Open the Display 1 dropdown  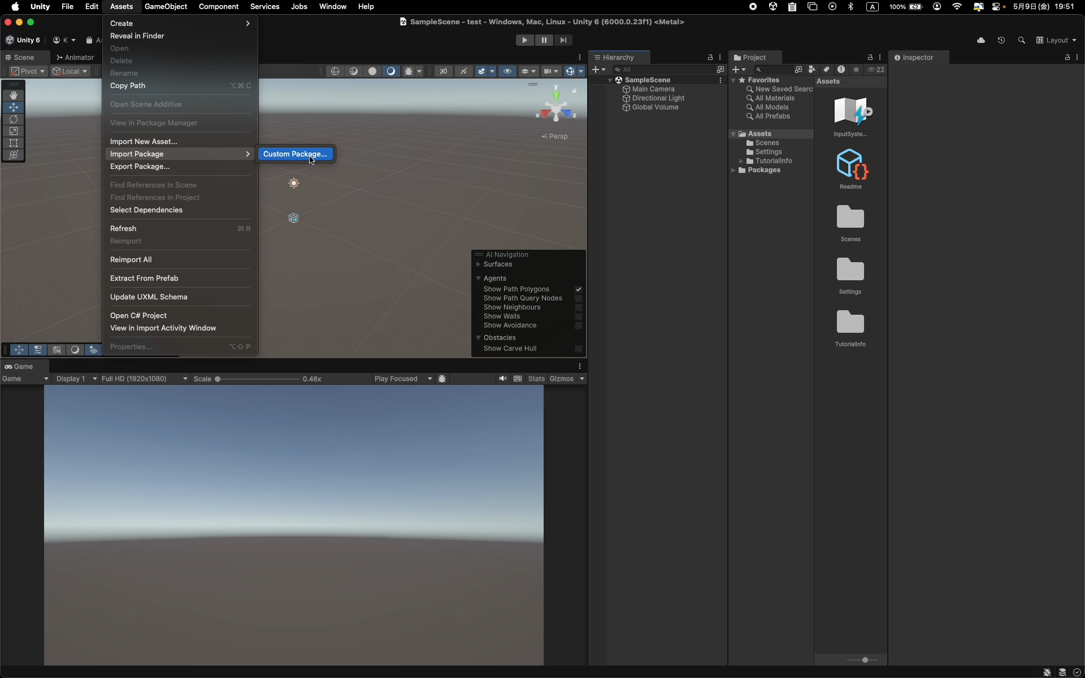coord(76,379)
